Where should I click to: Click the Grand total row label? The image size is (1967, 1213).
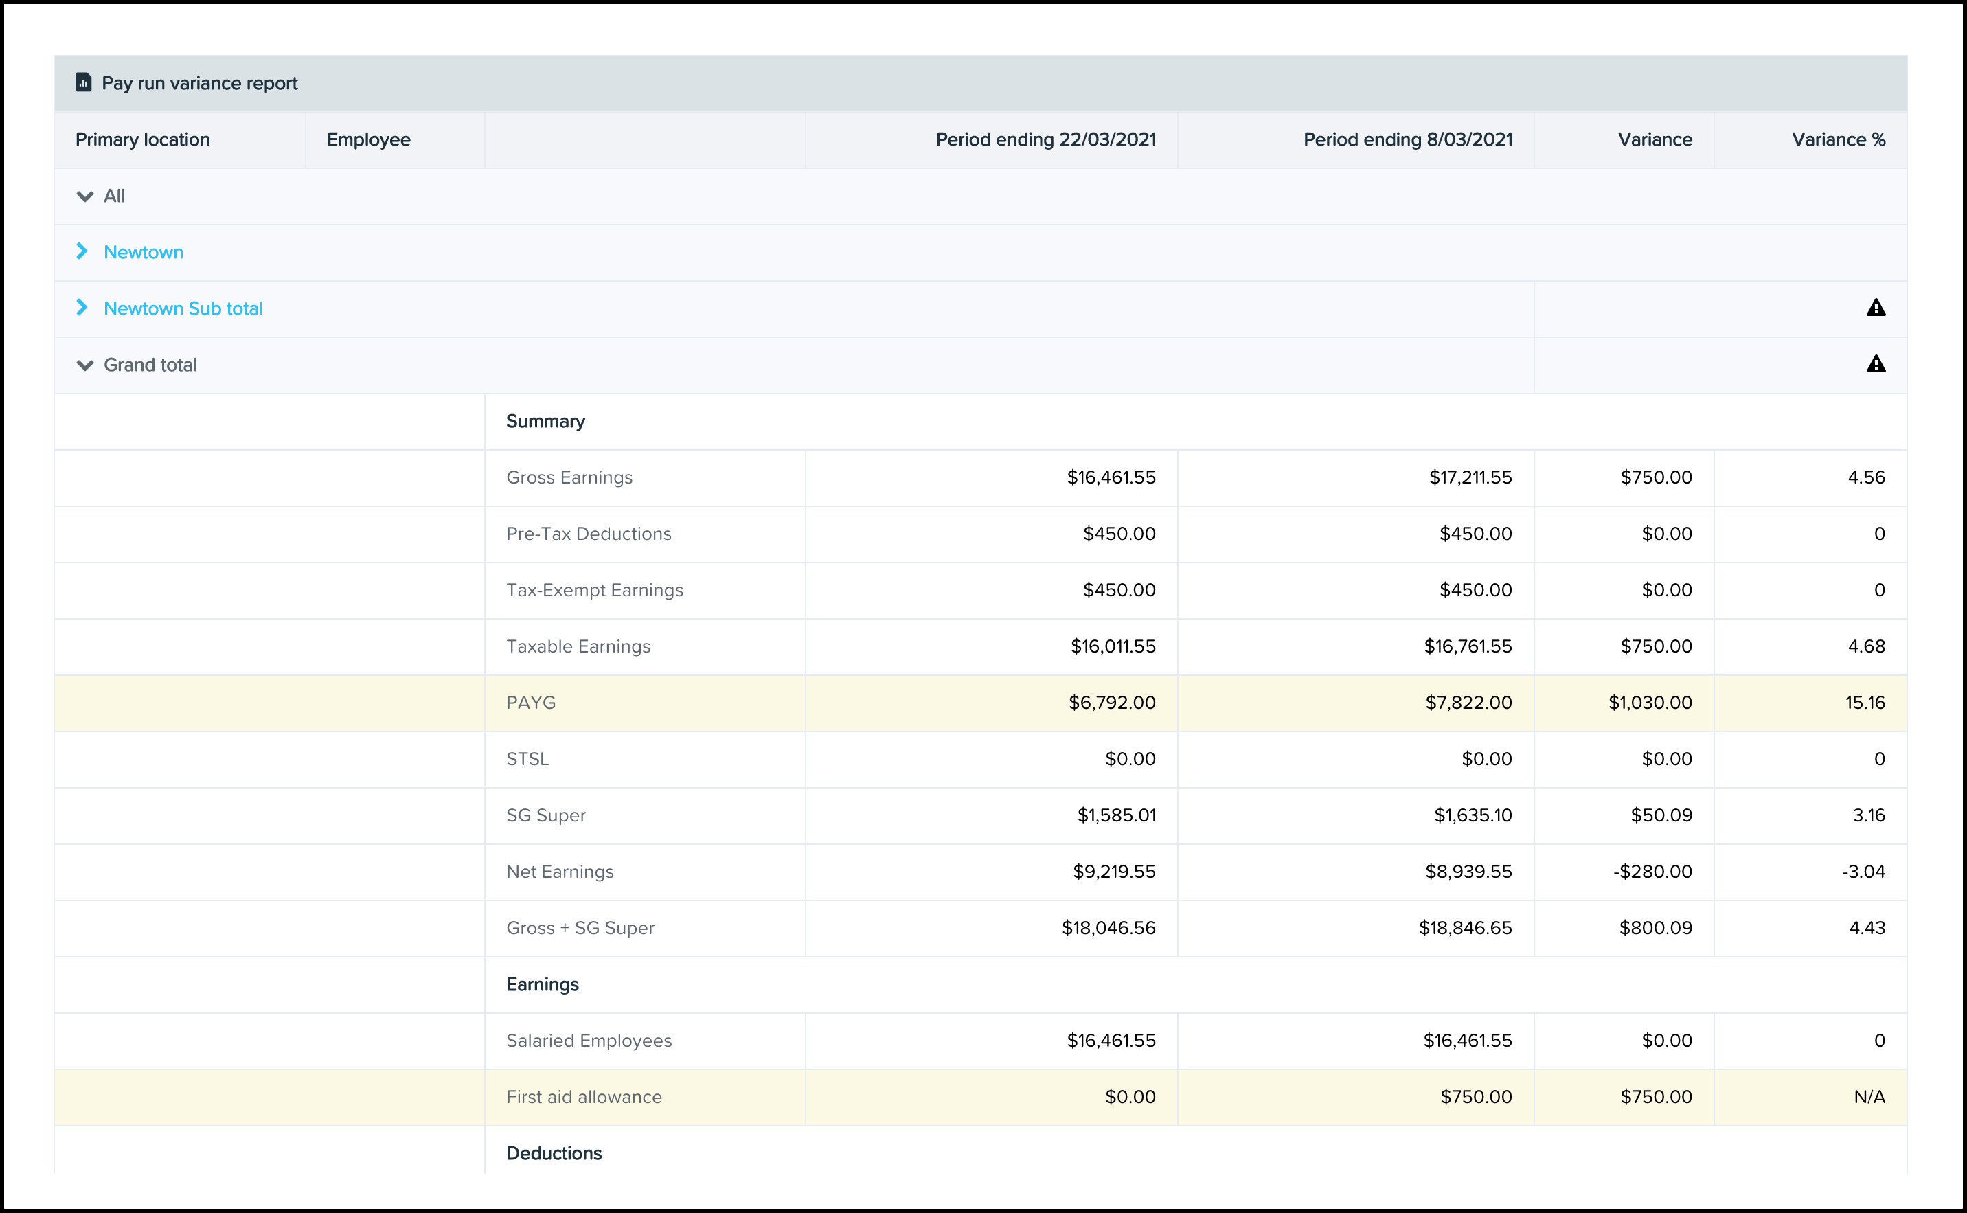click(x=150, y=365)
